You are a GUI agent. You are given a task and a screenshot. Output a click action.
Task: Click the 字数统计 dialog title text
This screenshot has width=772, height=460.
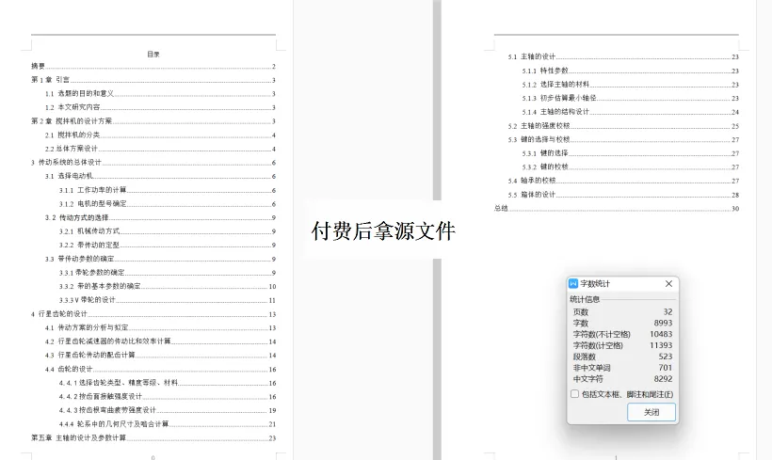click(x=595, y=284)
